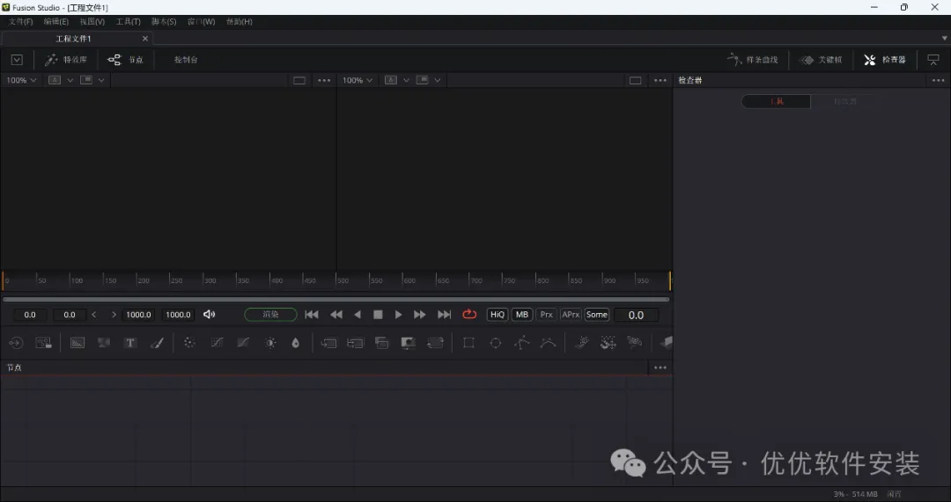
Task: Click the first toolbar icon with arrow circle
Action: coord(16,343)
